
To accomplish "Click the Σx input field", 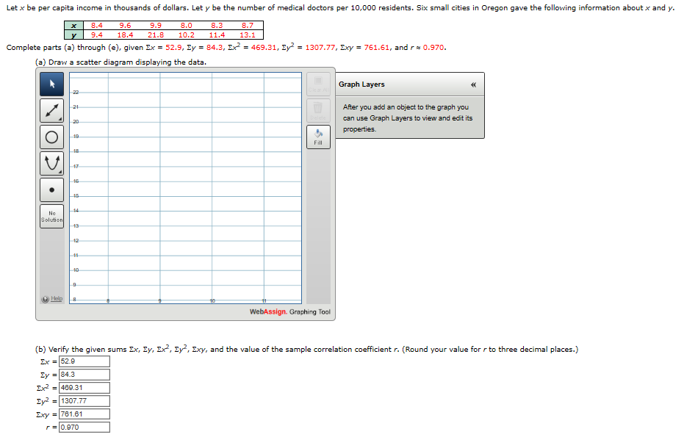I will pos(84,361).
